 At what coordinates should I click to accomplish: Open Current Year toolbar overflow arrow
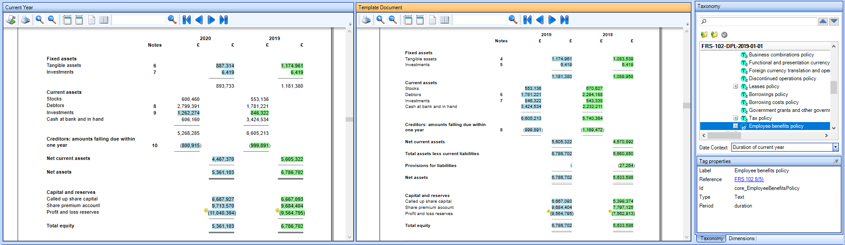351,24
